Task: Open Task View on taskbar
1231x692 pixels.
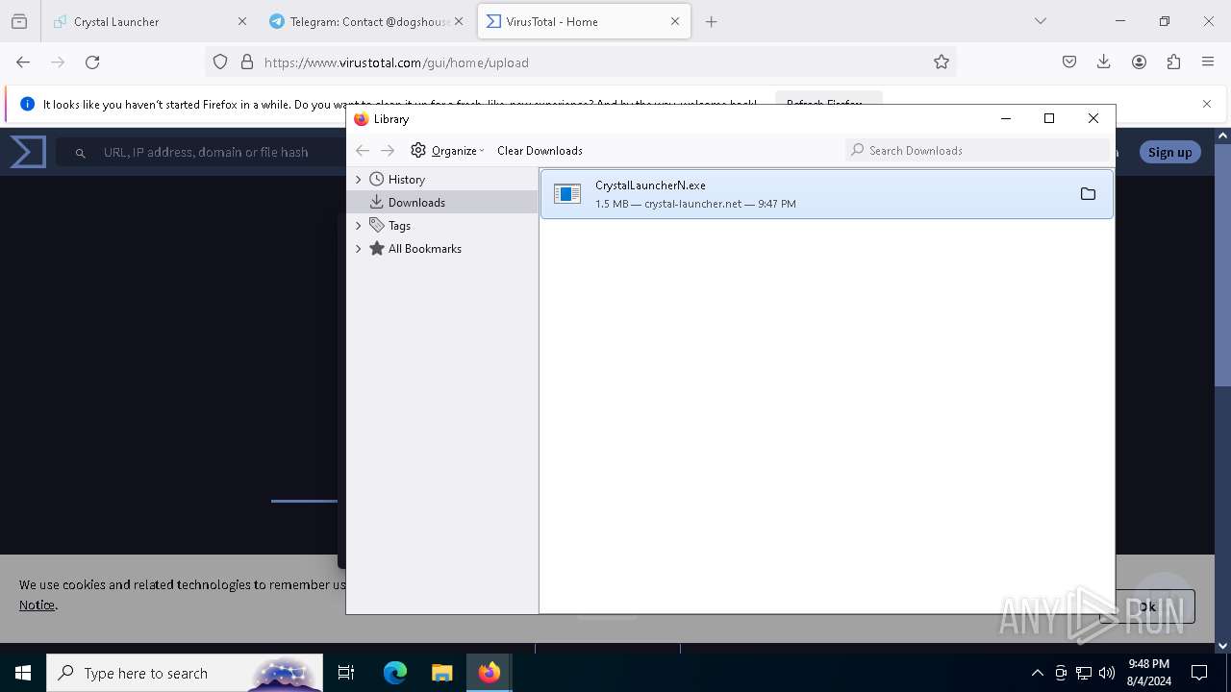Action: (346, 673)
